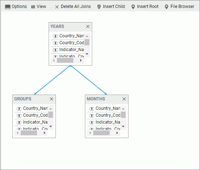Open the Options menu
Viewport: 200px width, 170px height.
(19, 7)
